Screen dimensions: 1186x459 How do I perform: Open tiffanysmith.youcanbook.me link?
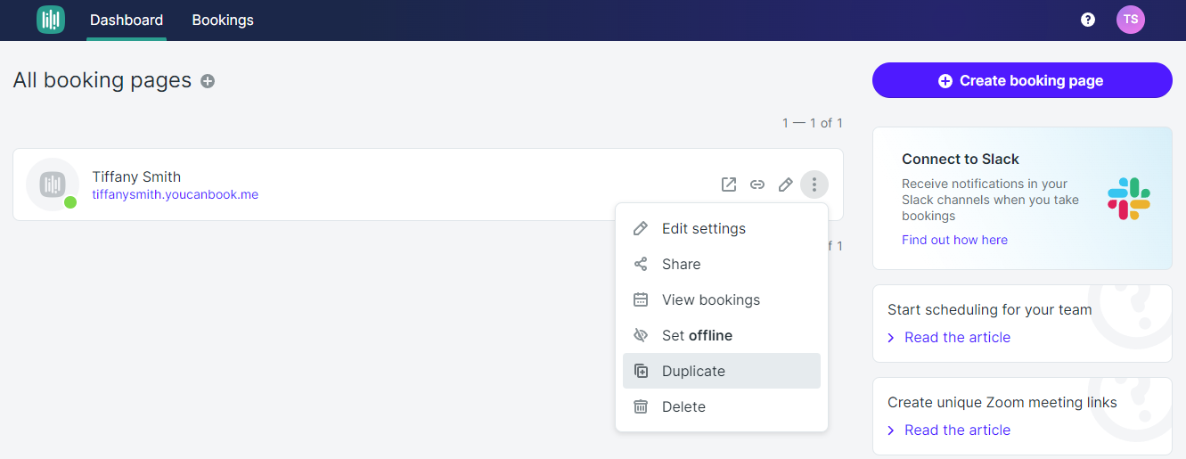point(176,193)
